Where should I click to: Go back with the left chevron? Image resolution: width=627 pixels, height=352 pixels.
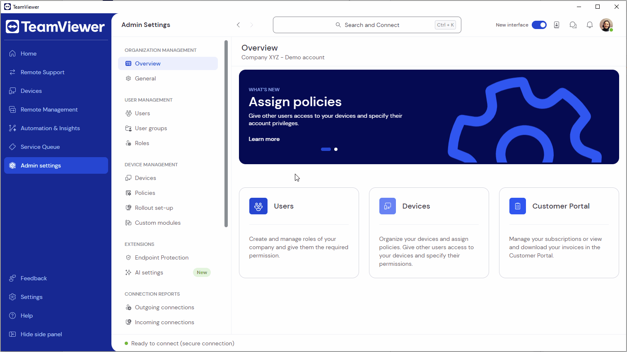[238, 25]
